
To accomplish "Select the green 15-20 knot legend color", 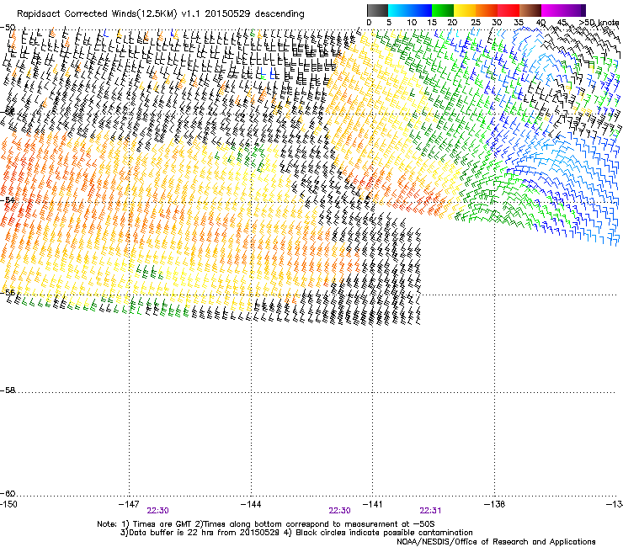I will [x=443, y=10].
